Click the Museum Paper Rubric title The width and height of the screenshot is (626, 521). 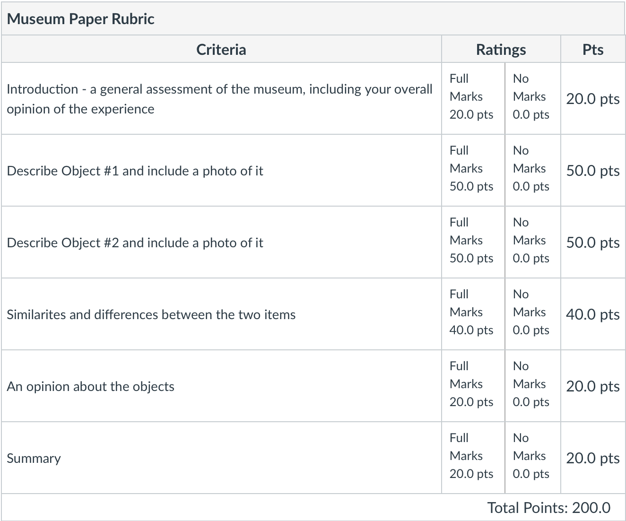(81, 19)
